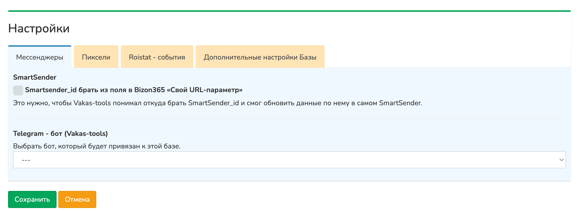Click the '---' placeholder value in dropdown
Image resolution: width=583 pixels, height=211 pixels.
click(x=26, y=160)
